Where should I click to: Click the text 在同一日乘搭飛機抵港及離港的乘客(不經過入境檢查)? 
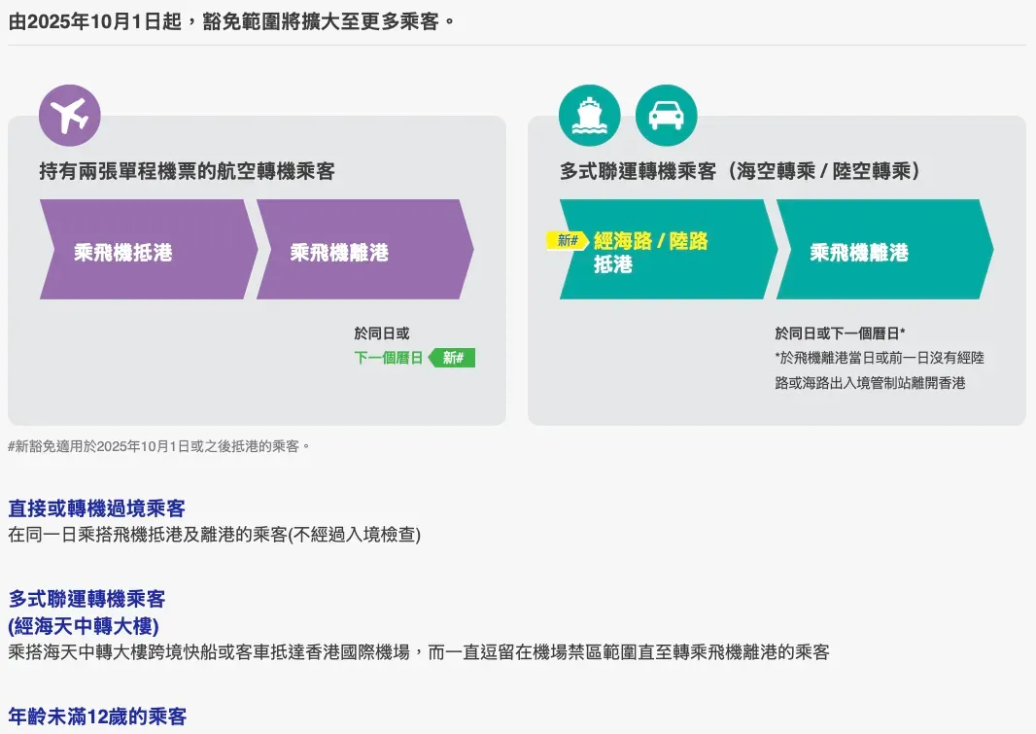[214, 535]
